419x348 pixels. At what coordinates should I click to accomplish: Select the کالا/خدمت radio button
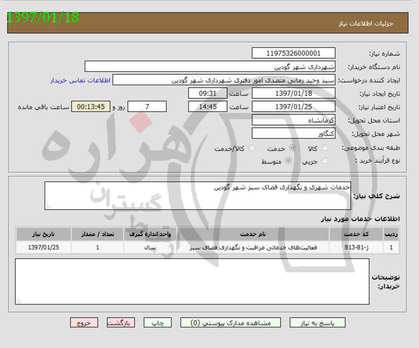[252, 148]
